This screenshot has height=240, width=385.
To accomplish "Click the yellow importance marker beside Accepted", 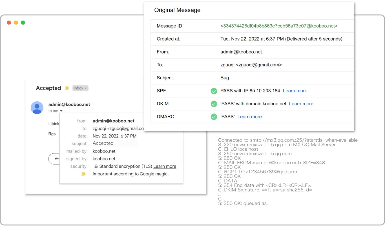I will coord(67,88).
